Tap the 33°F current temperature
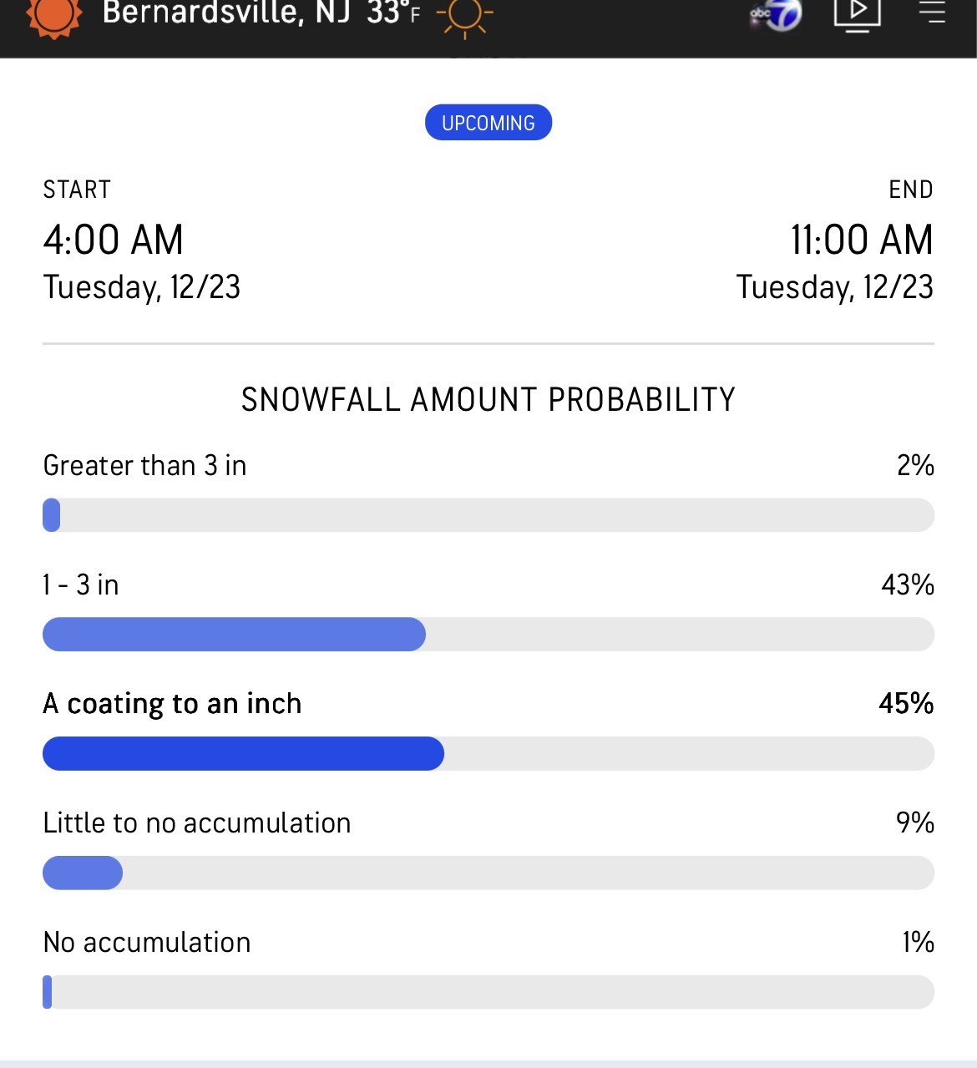This screenshot has width=977, height=1068. click(x=392, y=13)
